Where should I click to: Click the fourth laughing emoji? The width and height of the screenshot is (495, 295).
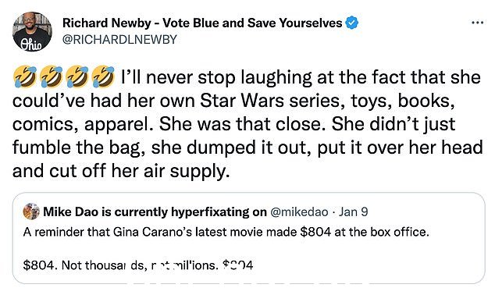point(103,76)
